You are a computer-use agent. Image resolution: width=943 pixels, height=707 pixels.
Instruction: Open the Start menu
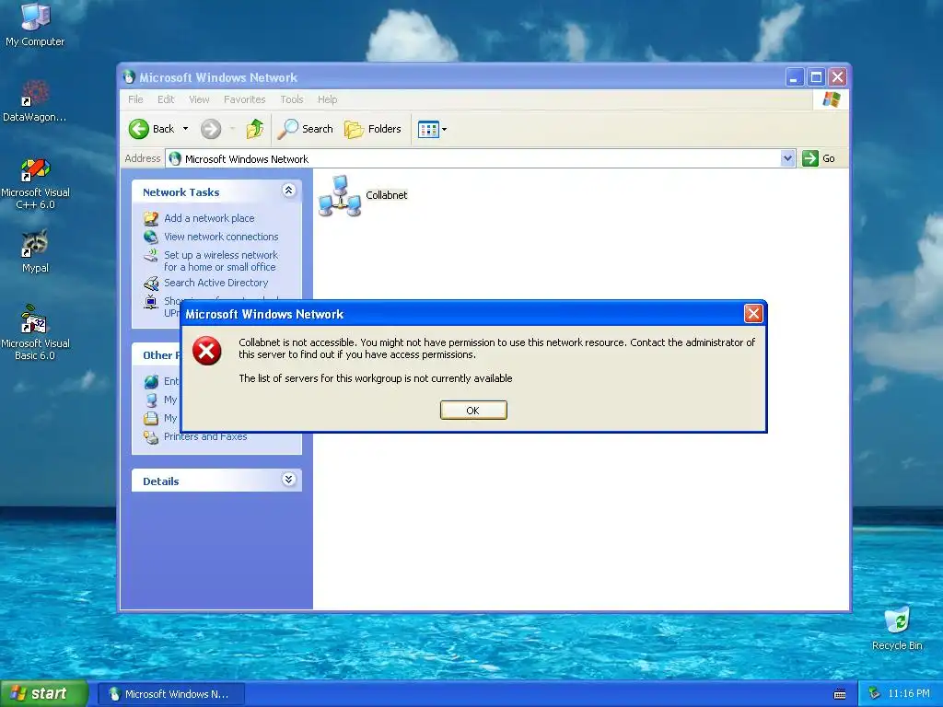[x=43, y=693]
